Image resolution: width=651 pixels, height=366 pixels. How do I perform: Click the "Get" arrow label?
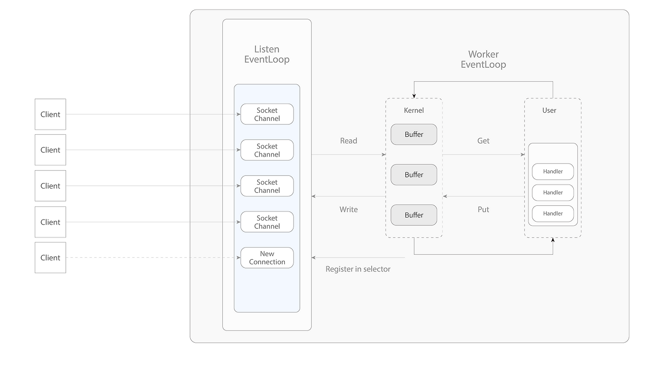[483, 141]
